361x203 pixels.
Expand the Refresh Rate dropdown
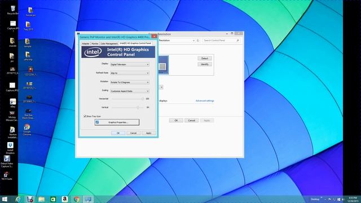(x=148, y=73)
